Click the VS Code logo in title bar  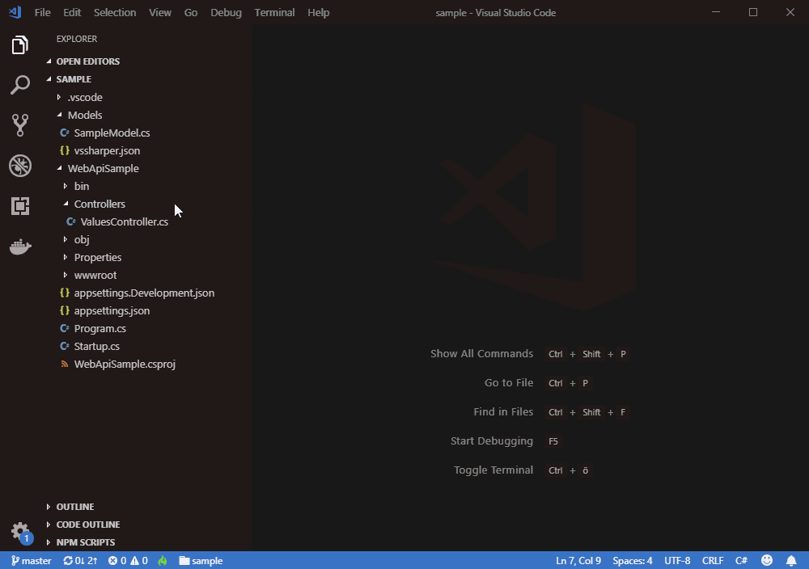point(15,12)
